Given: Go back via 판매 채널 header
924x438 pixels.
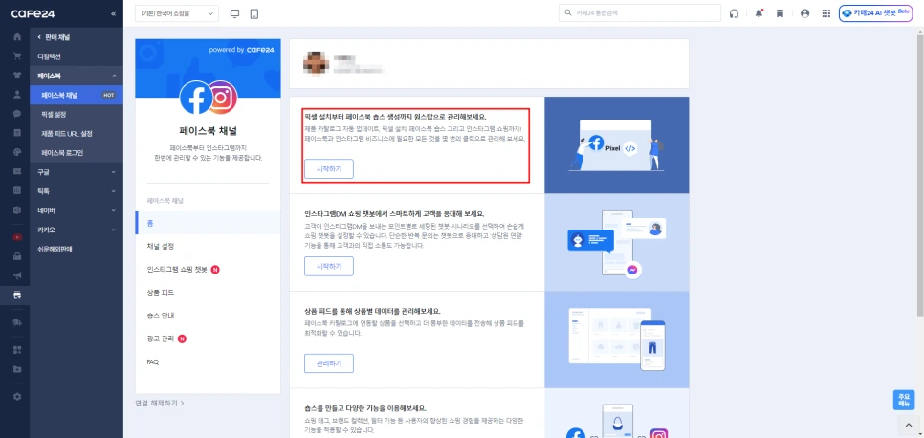Looking at the screenshot, I should tap(54, 37).
